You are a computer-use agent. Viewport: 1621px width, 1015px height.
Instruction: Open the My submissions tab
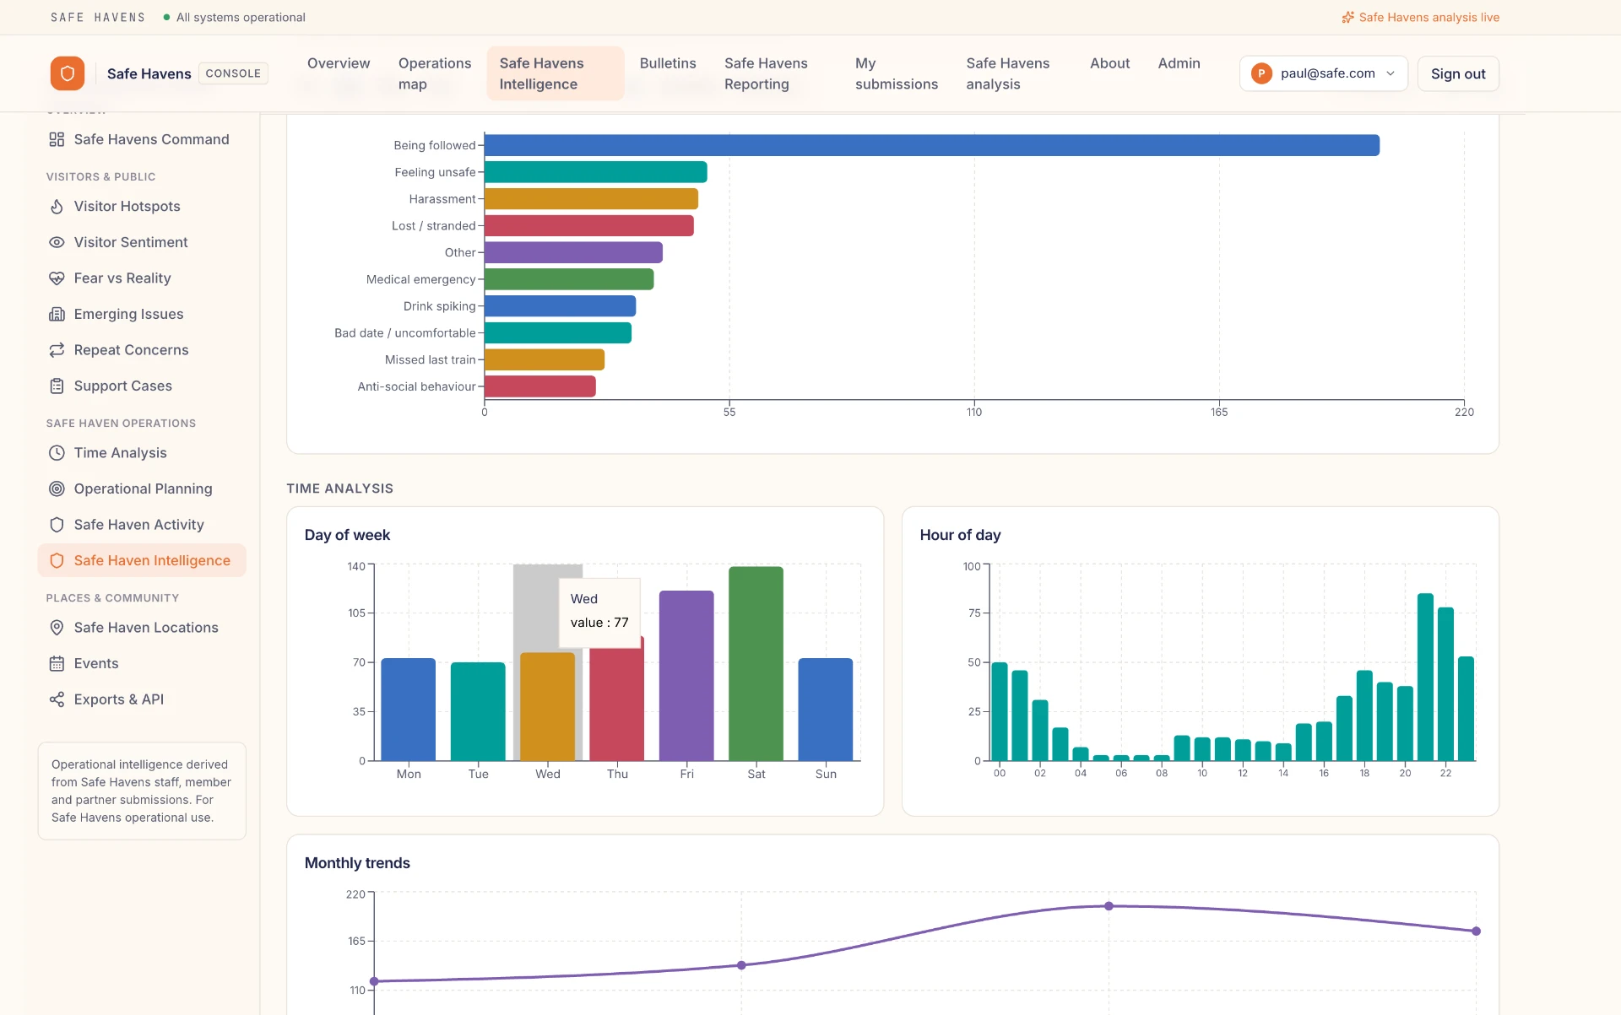pyautogui.click(x=897, y=73)
